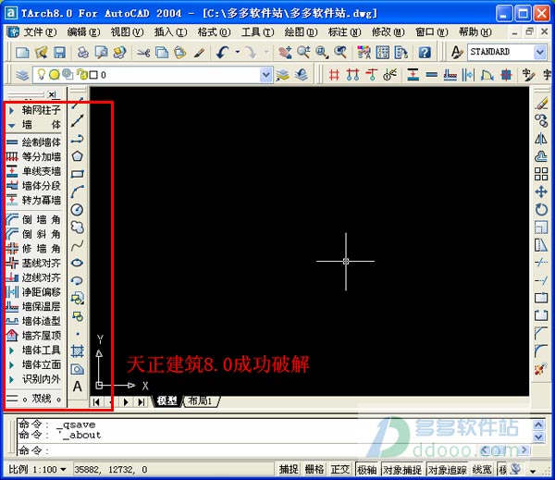Click the Layer Properties Manager icon
This screenshot has width=555, height=480.
point(22,75)
